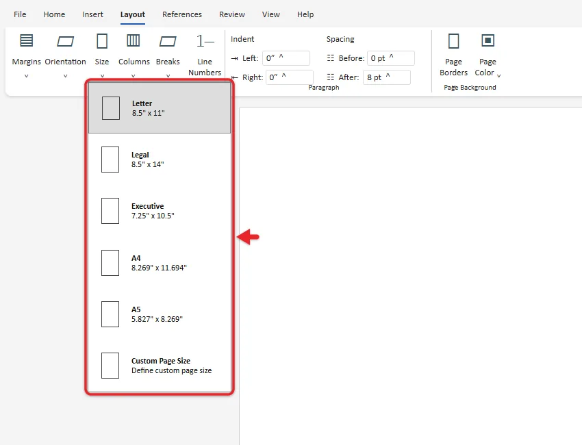Switch to the Insert tab

pos(93,14)
